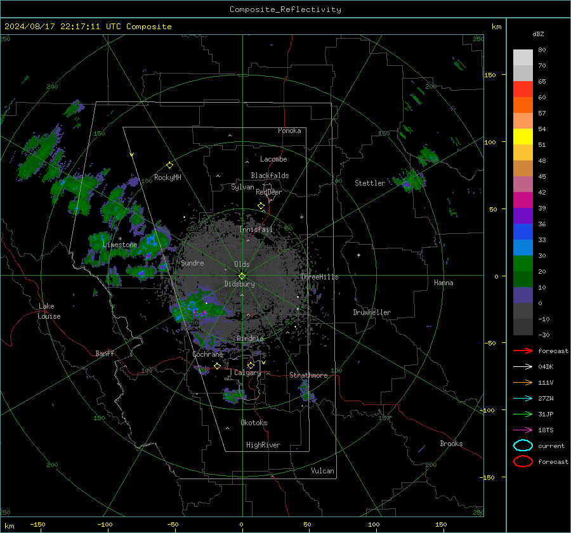Click the ThreeHills map label
This screenshot has height=533, width=571.
point(319,277)
